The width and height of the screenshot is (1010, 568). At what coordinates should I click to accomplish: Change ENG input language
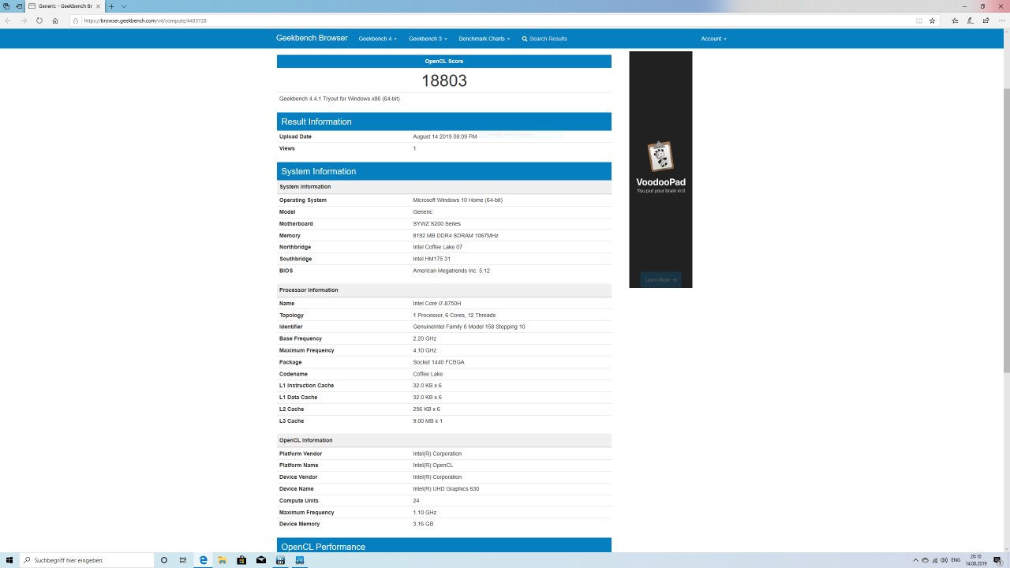pos(956,560)
